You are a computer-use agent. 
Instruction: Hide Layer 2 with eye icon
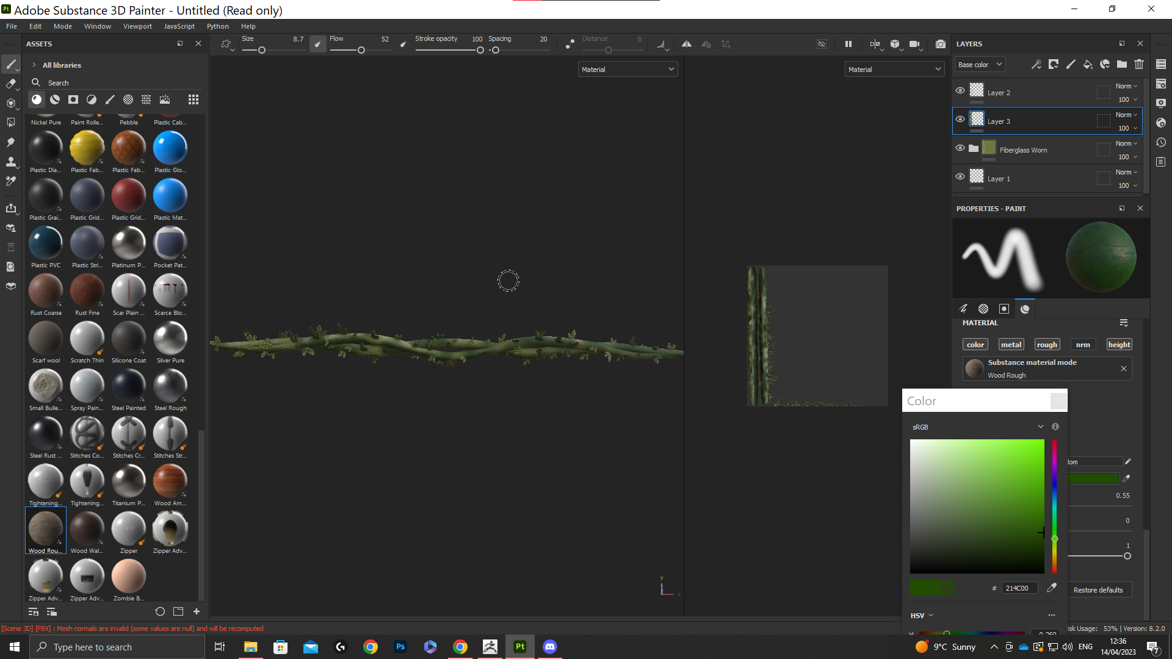(x=960, y=90)
